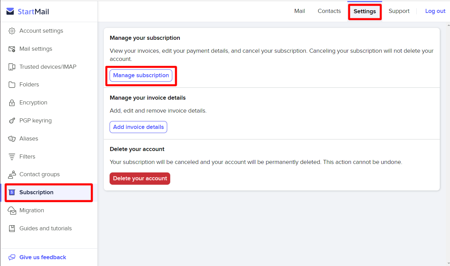This screenshot has width=450, height=266.
Task: Switch to the Contacts tab
Action: [329, 11]
